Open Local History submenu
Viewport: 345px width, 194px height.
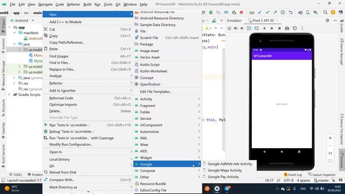coord(88,160)
